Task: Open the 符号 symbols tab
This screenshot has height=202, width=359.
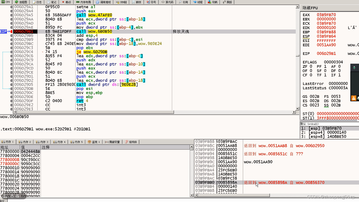Action: 151,2
